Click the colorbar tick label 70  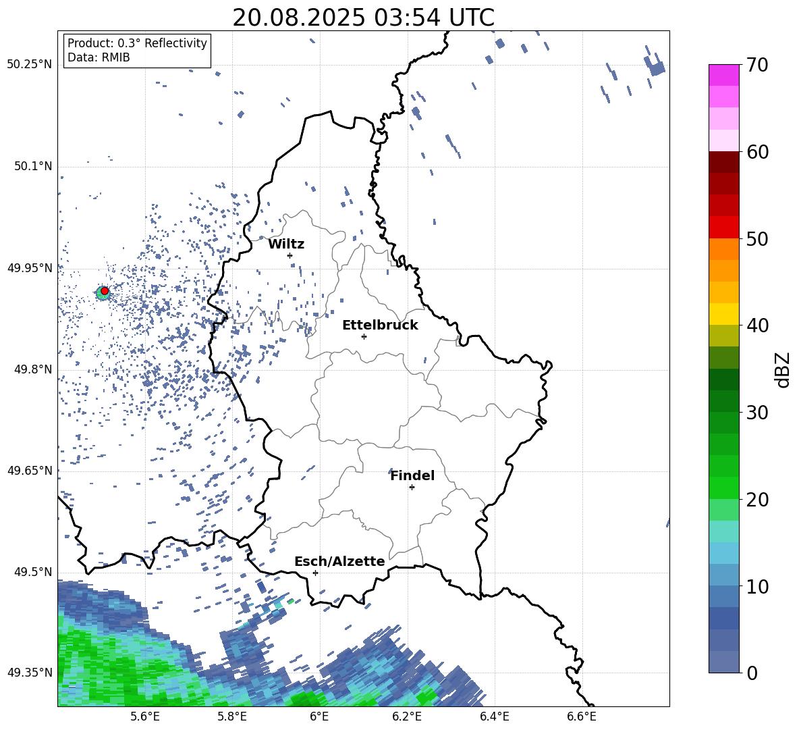pyautogui.click(x=757, y=66)
